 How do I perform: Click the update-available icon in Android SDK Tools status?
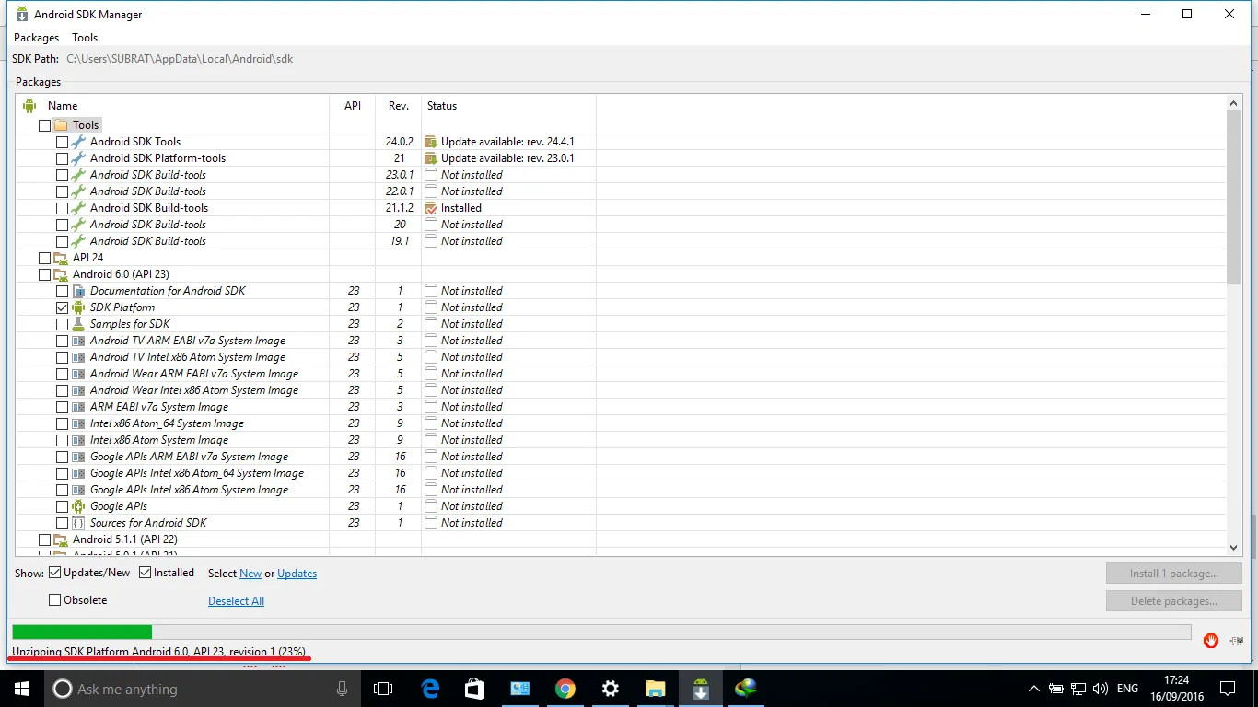coord(430,142)
